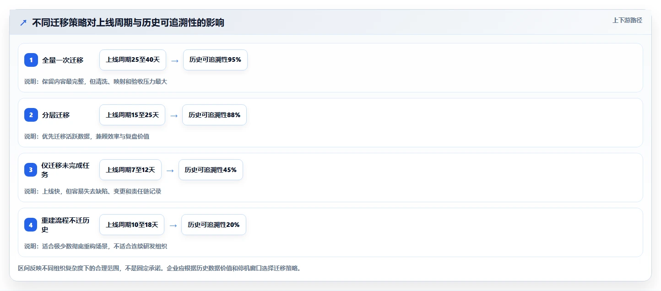Click the note 优先迁移活跃数据，兼顾效率与复盘价值
The image size is (661, 291).
tap(95, 136)
